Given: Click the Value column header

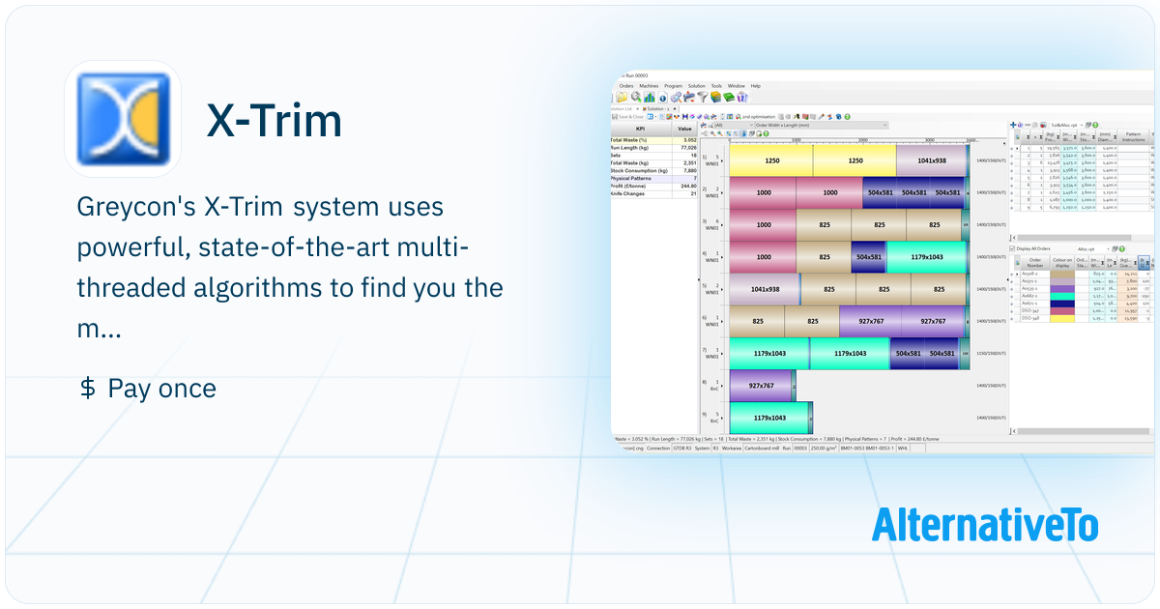Looking at the screenshot, I should click(684, 129).
